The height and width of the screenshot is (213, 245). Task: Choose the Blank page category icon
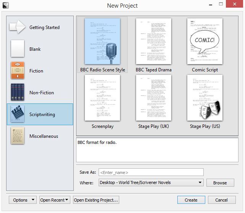click(18, 48)
